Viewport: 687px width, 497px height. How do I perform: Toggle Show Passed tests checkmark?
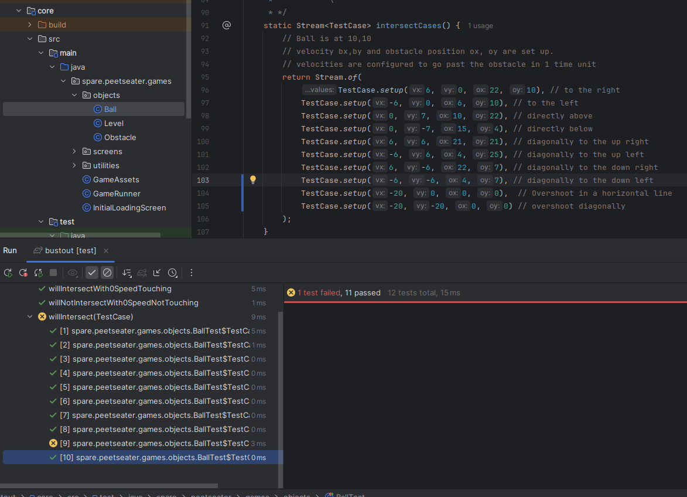[x=92, y=273]
